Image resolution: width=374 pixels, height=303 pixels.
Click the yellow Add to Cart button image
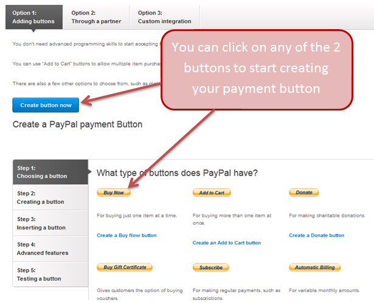pos(212,192)
